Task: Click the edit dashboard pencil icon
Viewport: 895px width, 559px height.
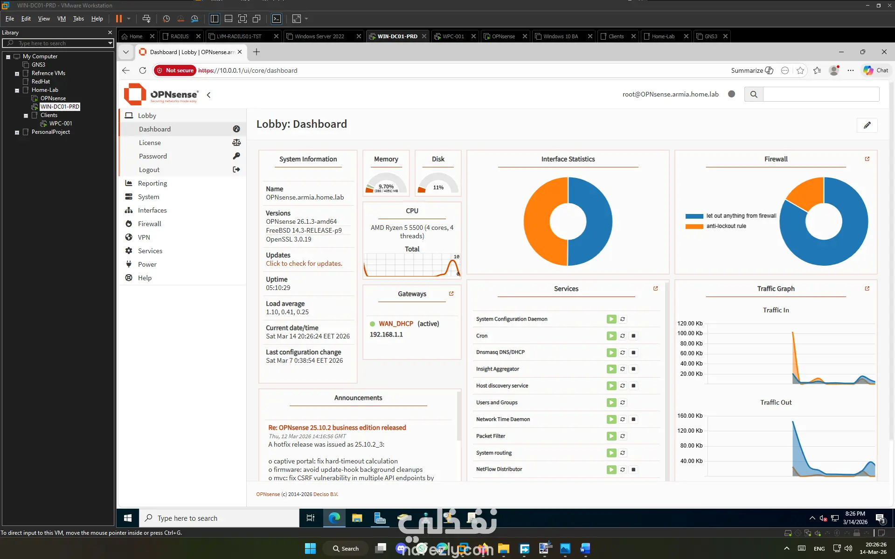Action: (x=867, y=125)
